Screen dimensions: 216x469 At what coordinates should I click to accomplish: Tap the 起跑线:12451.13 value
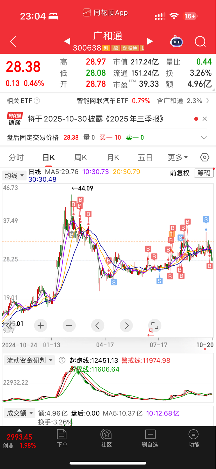(x=94, y=360)
